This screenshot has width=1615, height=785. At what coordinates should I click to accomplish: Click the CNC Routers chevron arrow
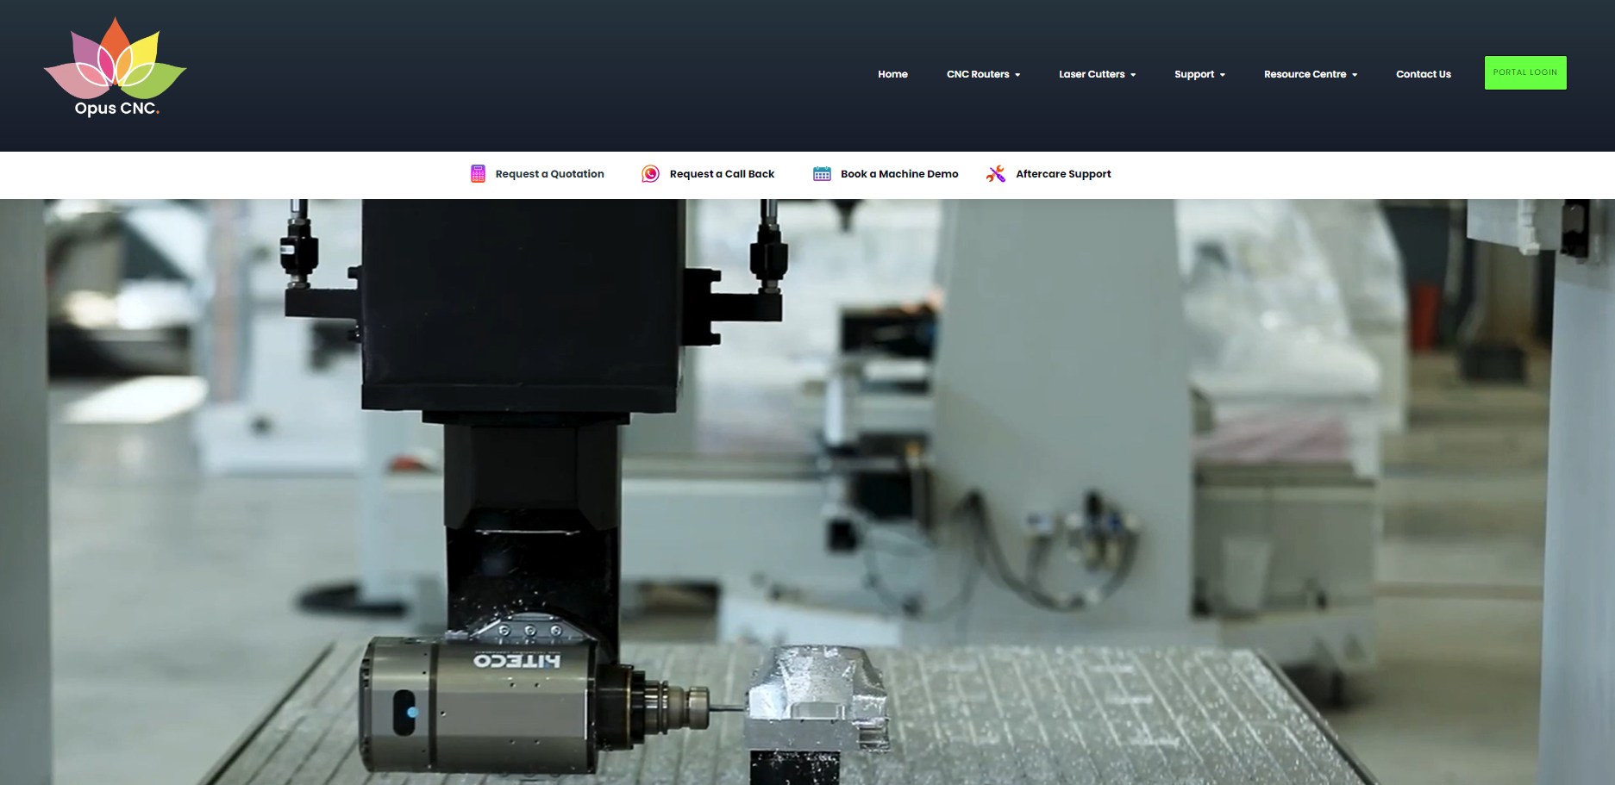(1017, 74)
